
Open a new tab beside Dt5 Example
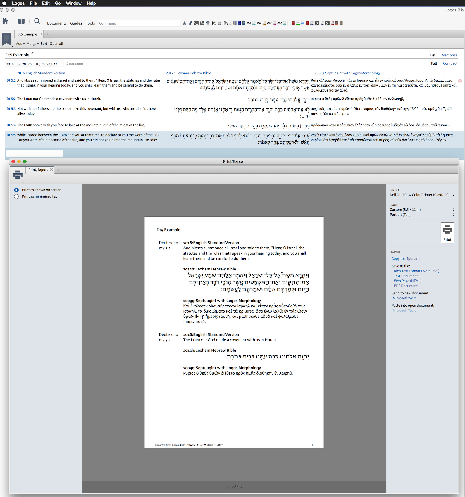pyautogui.click(x=48, y=34)
